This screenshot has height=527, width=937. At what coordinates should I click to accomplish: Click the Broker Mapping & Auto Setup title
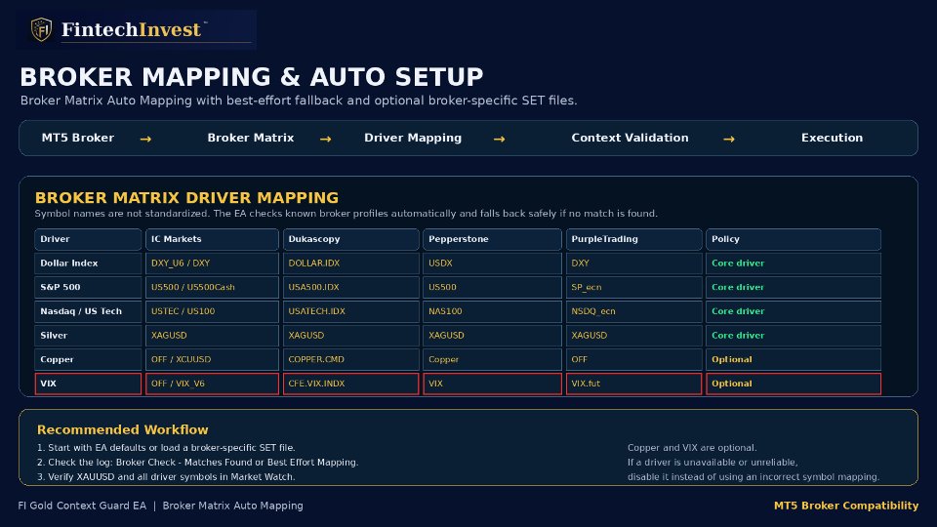252,77
